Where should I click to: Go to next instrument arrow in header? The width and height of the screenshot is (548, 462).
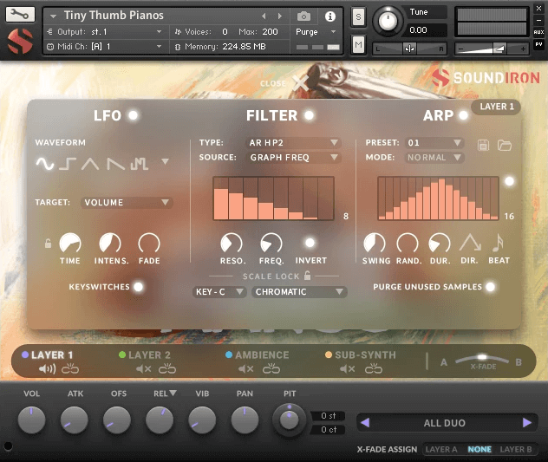[x=279, y=16]
